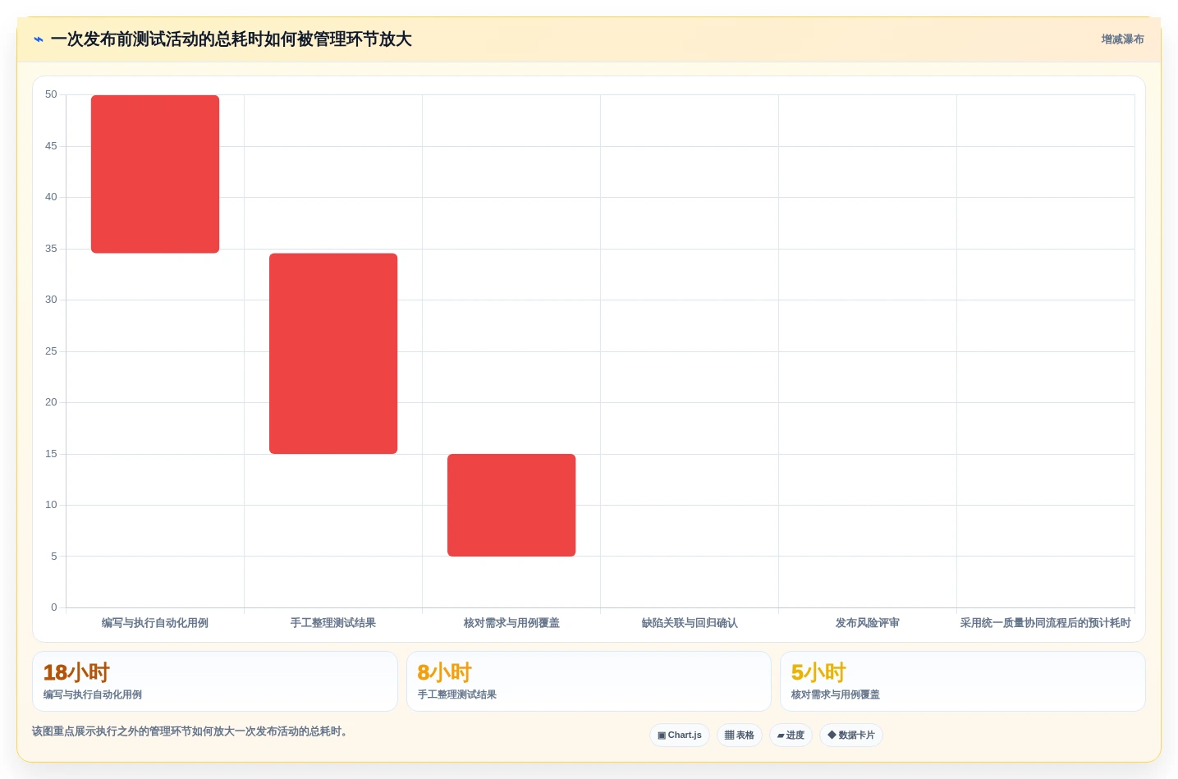Click the axis label 采用统一质量协同流程后的预计耗时
The width and height of the screenshot is (1178, 779).
pyautogui.click(x=1046, y=623)
